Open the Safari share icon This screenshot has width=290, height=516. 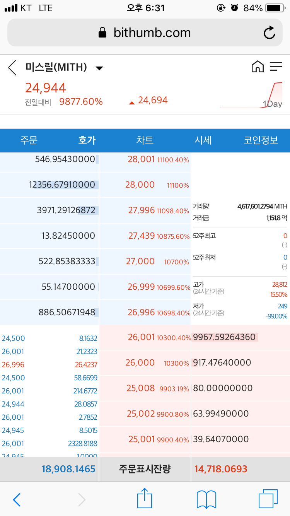[x=145, y=498]
